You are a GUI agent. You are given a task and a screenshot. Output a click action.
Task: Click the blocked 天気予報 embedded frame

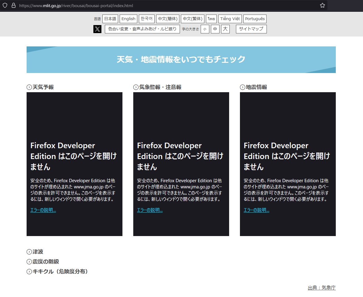75,164
